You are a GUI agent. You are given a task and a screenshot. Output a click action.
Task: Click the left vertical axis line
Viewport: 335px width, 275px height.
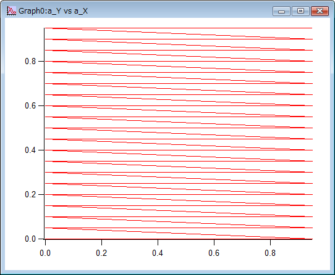pos(45,133)
